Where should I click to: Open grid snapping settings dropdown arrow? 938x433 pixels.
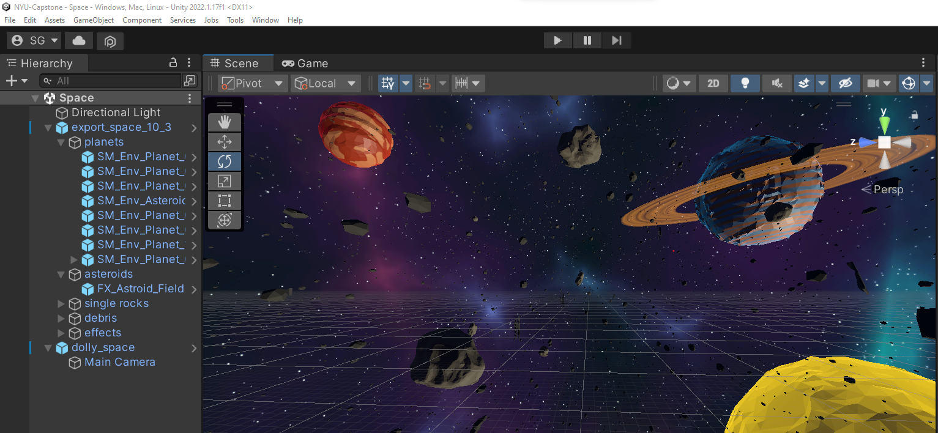coord(442,83)
